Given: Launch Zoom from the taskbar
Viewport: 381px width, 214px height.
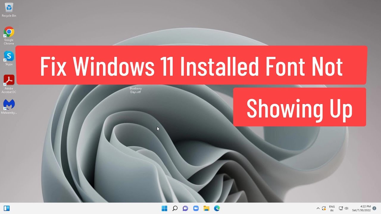Looking at the screenshot, I should (196, 208).
